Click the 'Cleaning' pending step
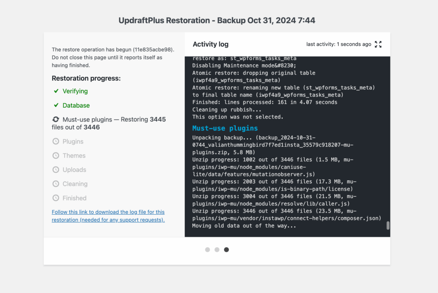The image size is (438, 293). [x=75, y=184]
